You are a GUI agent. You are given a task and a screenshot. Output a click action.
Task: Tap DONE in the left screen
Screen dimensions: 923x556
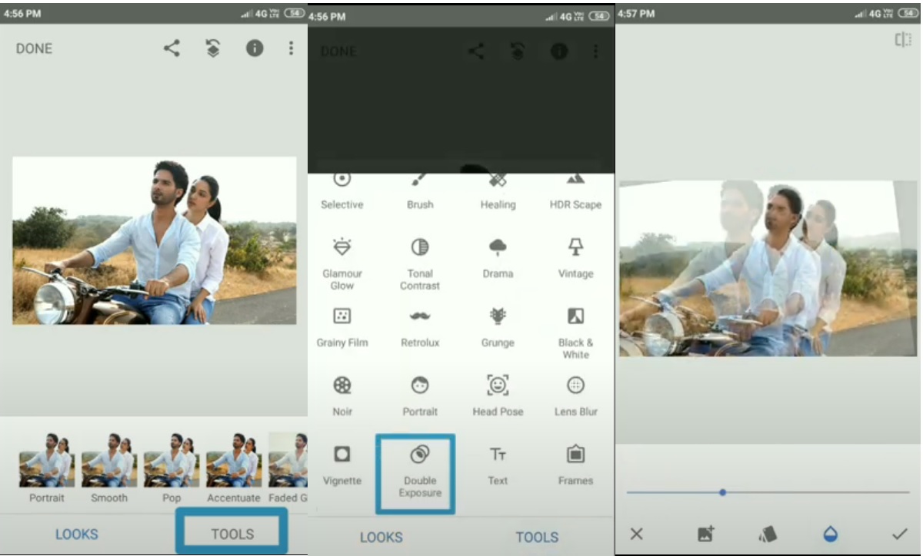pos(35,48)
